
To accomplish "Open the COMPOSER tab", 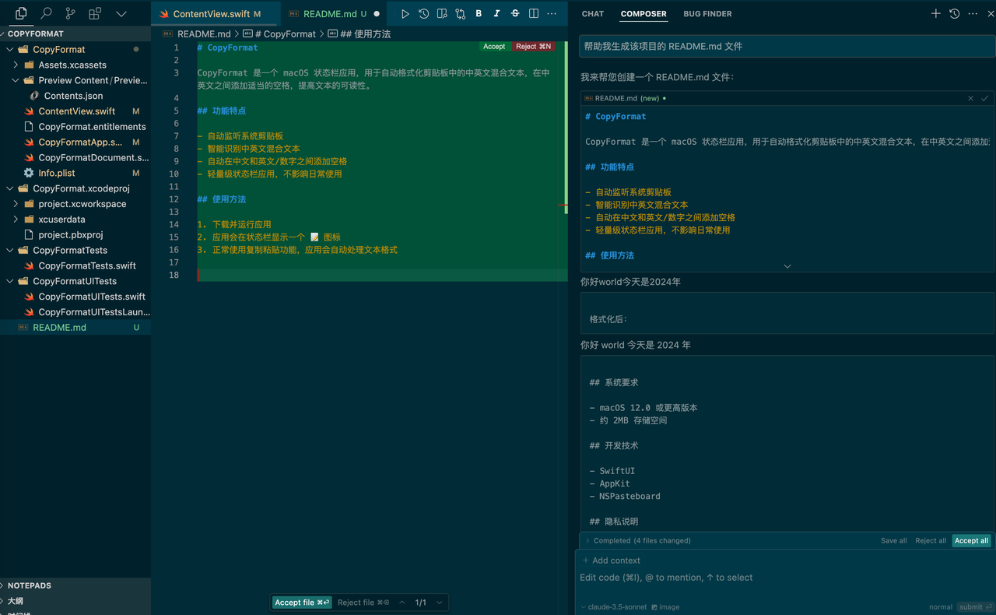I will (x=644, y=14).
